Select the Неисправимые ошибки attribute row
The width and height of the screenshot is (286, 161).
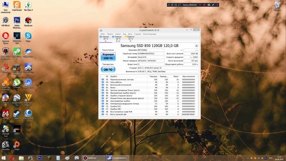[149, 101]
